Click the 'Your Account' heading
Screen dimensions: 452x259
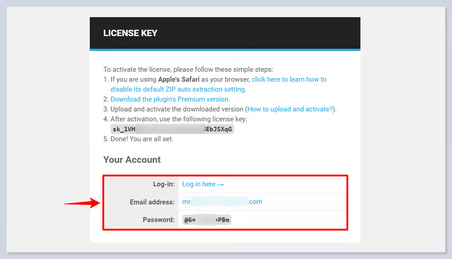[132, 160]
